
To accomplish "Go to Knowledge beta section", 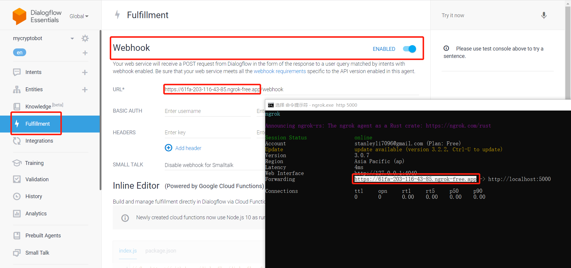I will (44, 106).
